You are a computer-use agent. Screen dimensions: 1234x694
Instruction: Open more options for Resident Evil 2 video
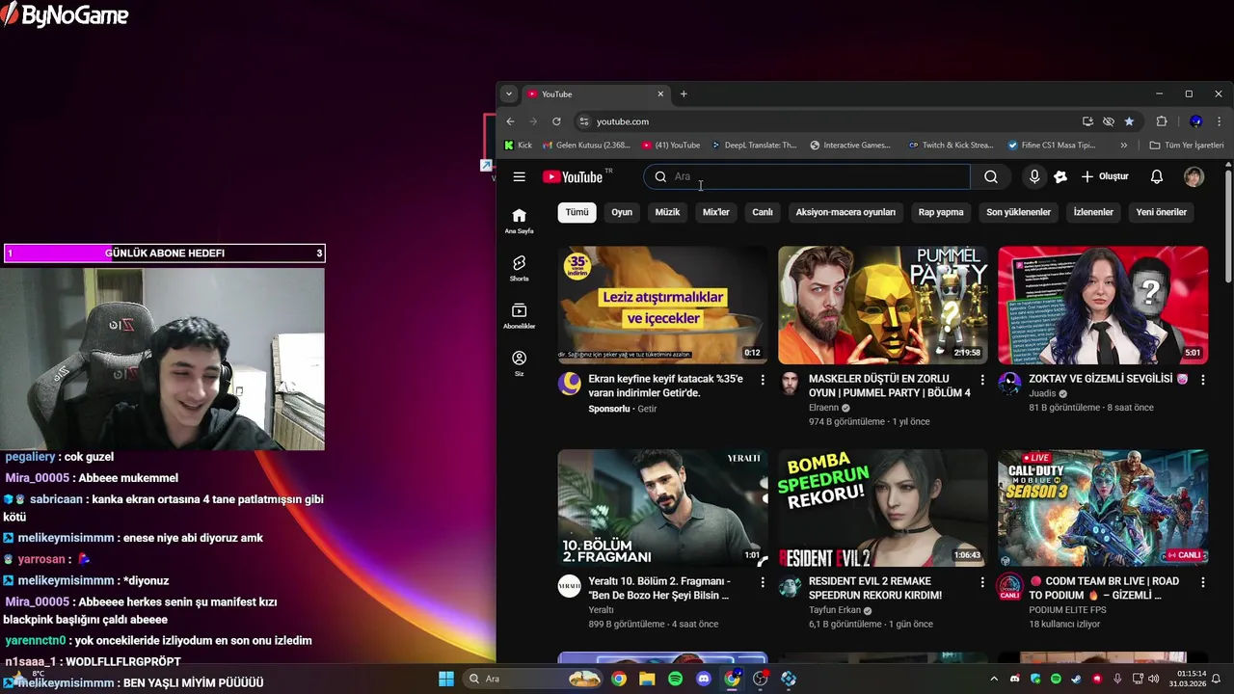pos(982,582)
